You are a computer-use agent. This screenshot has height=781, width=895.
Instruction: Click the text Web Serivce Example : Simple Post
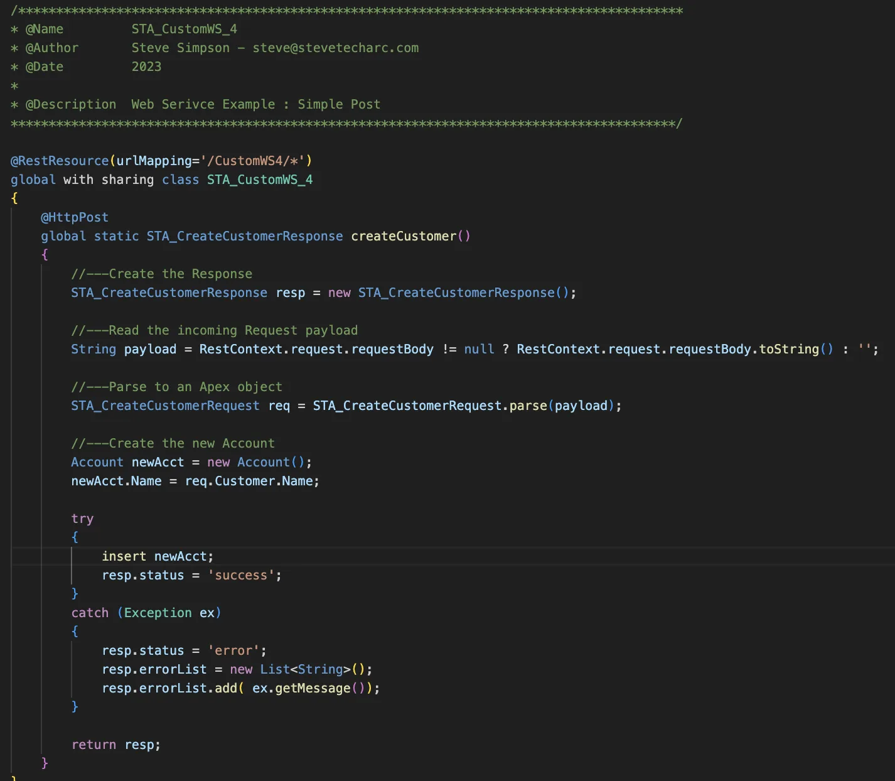pyautogui.click(x=256, y=104)
